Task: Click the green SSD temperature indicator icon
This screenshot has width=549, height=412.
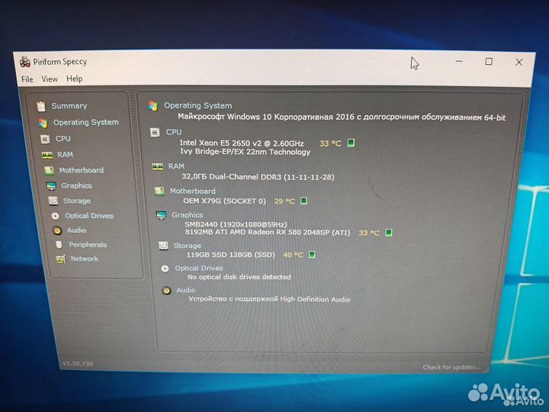Action: coord(312,255)
